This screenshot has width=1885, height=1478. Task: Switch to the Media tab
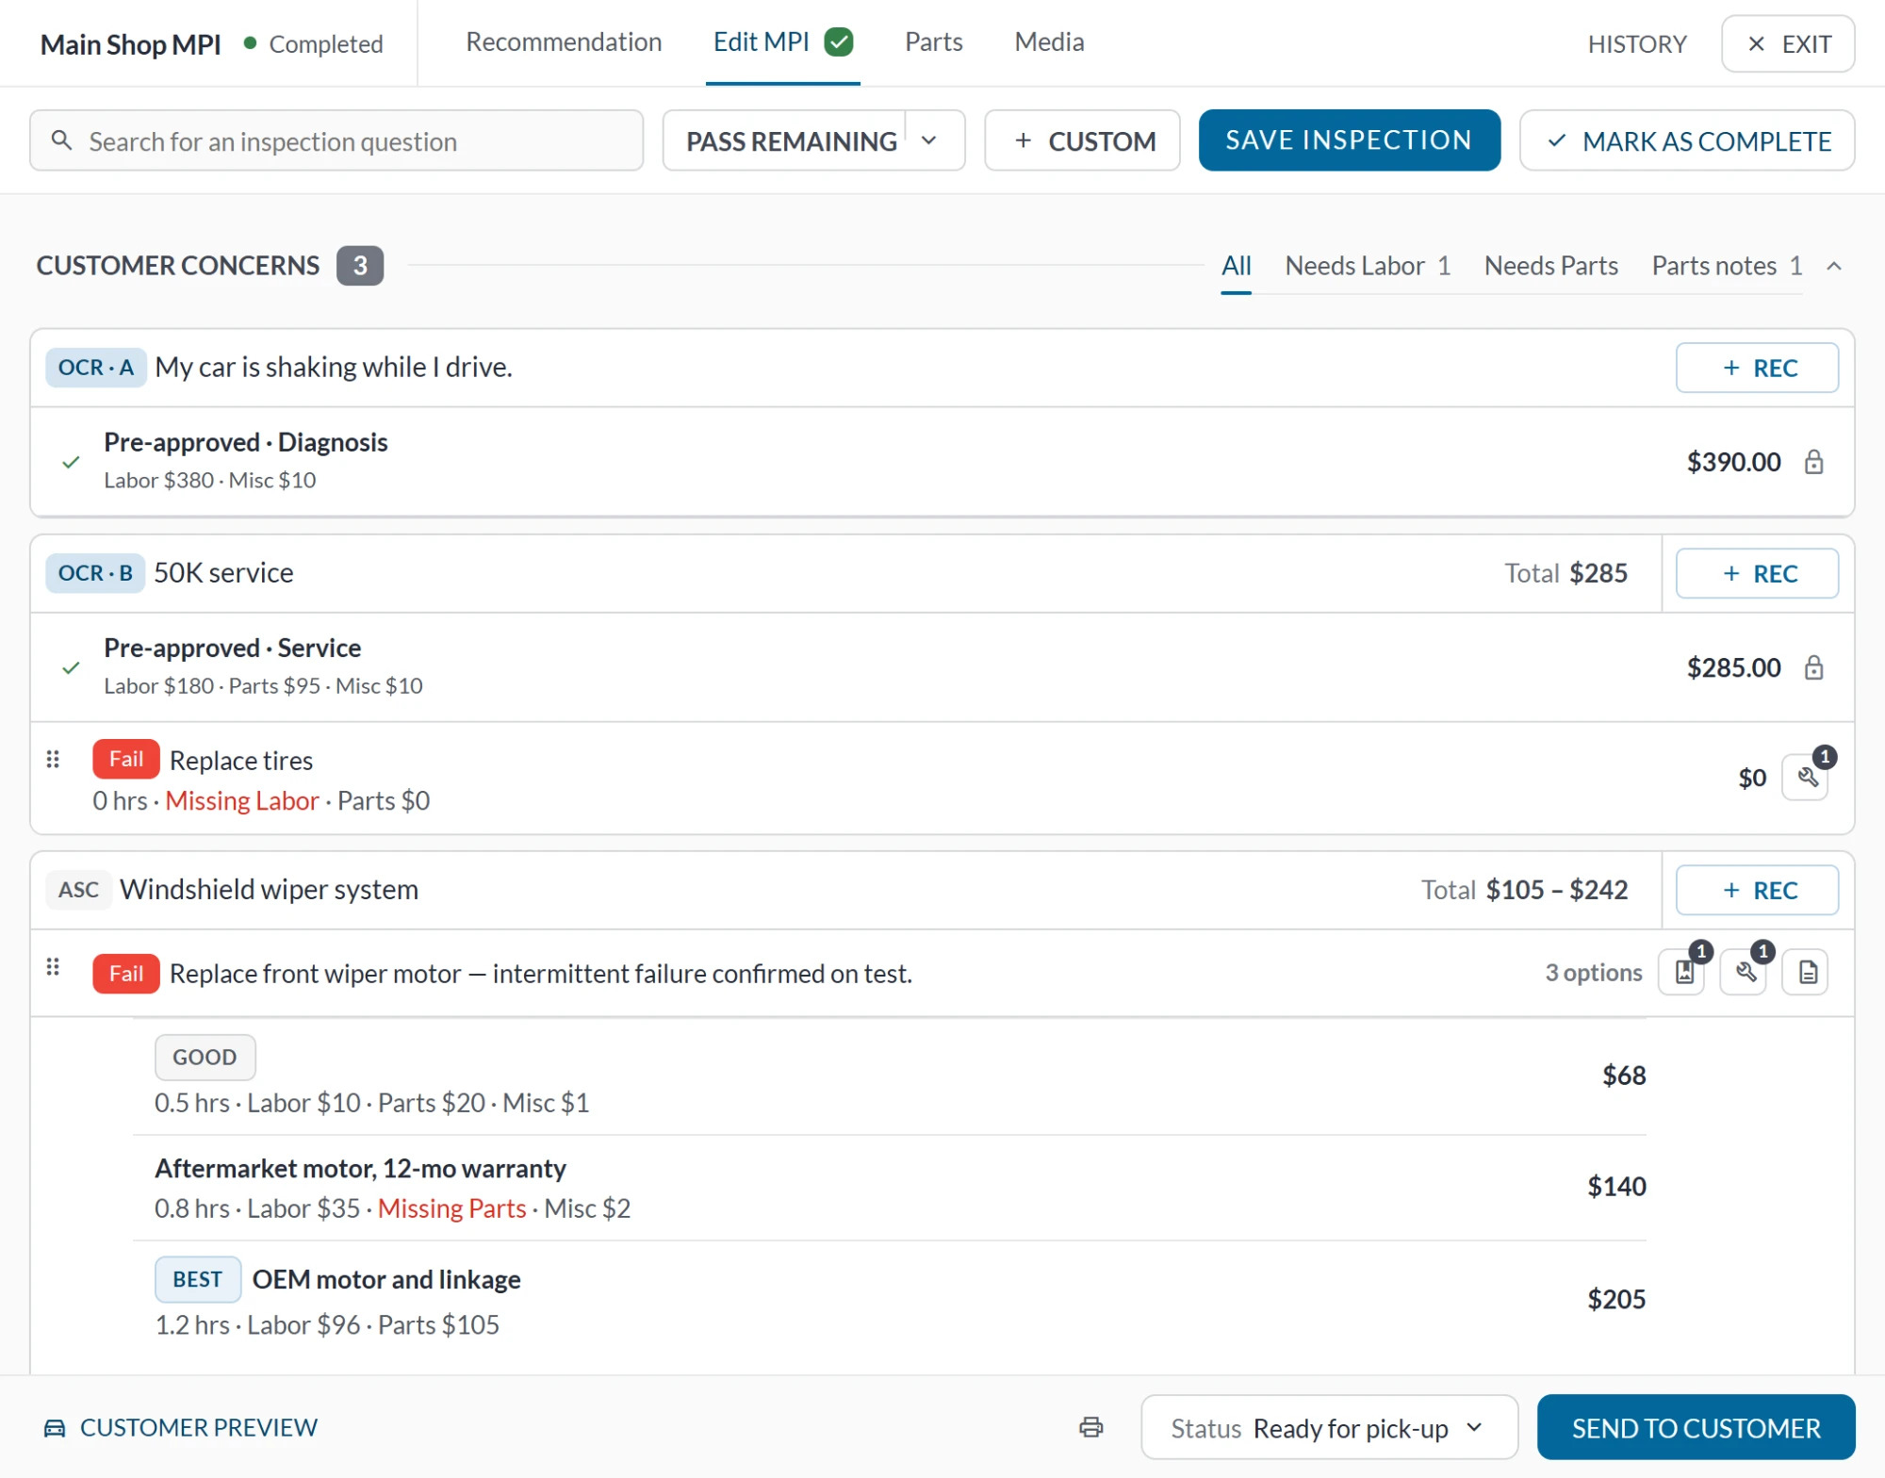tap(1049, 41)
